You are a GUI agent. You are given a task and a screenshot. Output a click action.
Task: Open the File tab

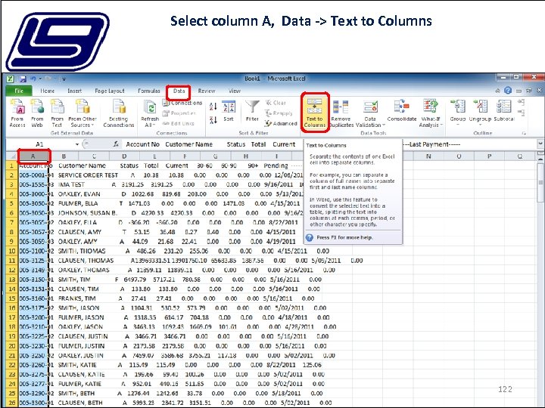pos(19,91)
